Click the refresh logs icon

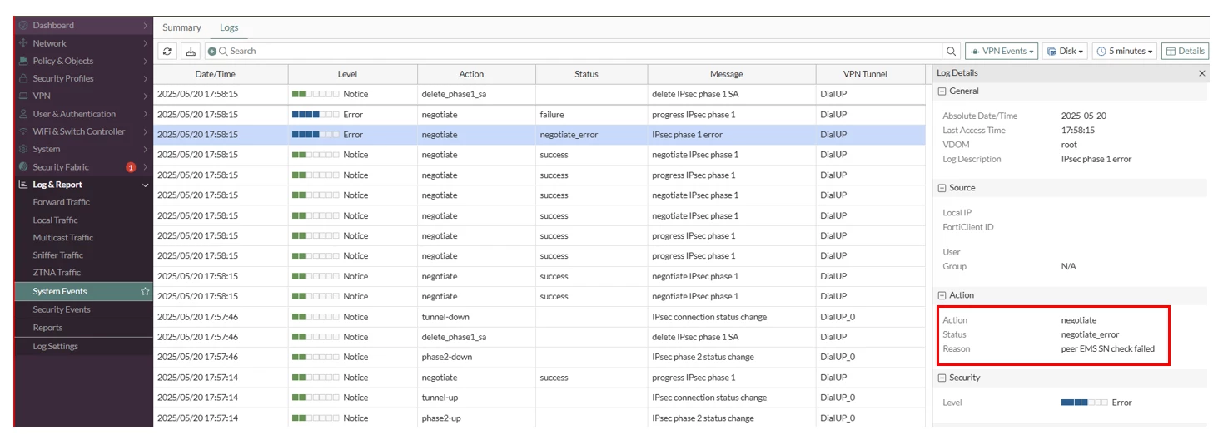pyautogui.click(x=168, y=51)
